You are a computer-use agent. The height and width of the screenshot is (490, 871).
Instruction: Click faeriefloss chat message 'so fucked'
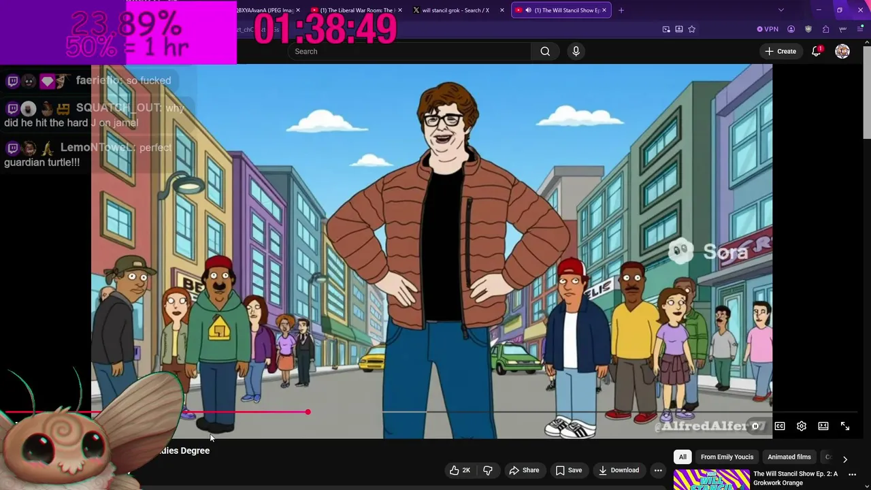point(148,80)
